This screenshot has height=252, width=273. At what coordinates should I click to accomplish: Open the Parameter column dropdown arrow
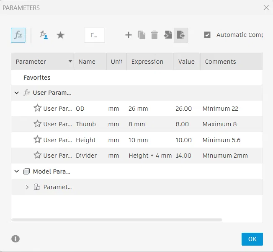[70, 62]
